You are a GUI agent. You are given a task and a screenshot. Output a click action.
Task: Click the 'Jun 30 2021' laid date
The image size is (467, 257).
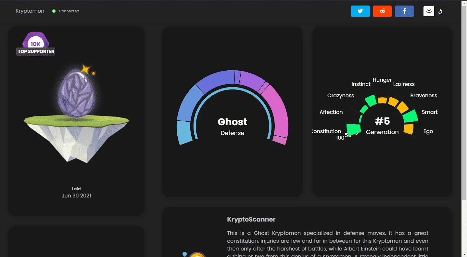click(x=76, y=196)
